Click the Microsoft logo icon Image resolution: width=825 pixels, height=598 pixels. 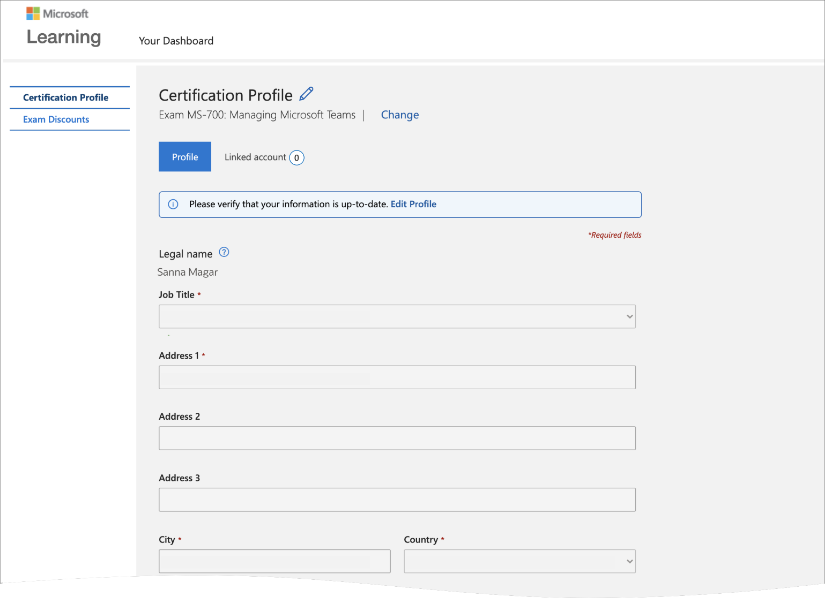tap(33, 13)
